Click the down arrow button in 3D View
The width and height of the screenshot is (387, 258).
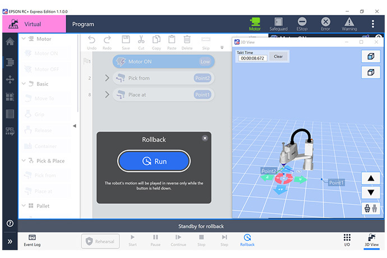click(x=371, y=192)
